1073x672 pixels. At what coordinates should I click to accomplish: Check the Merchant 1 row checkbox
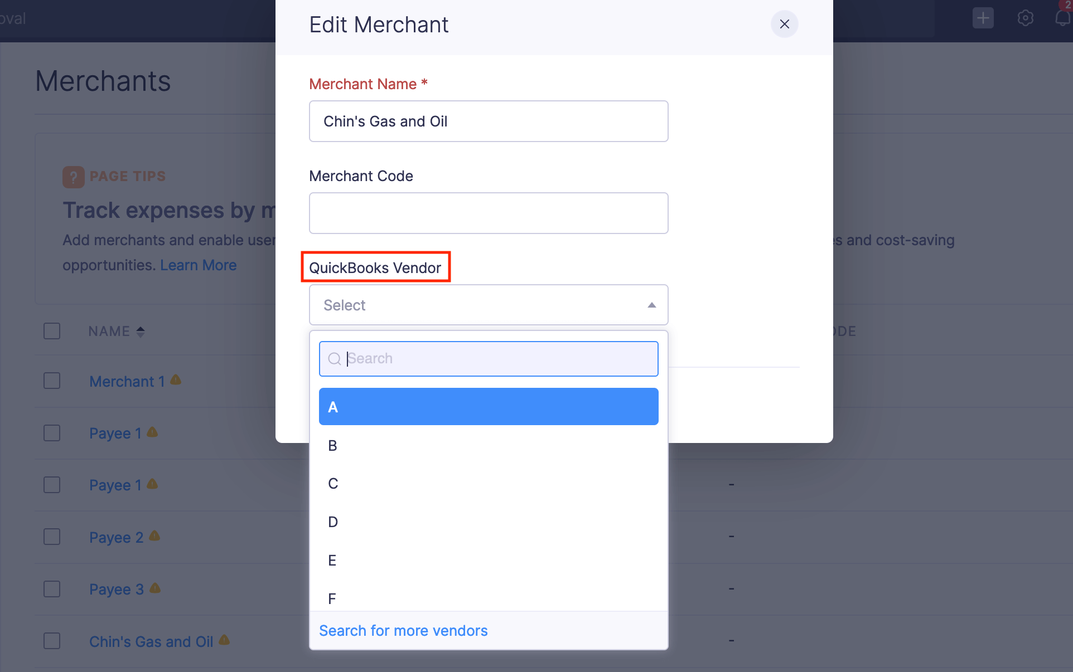point(52,381)
